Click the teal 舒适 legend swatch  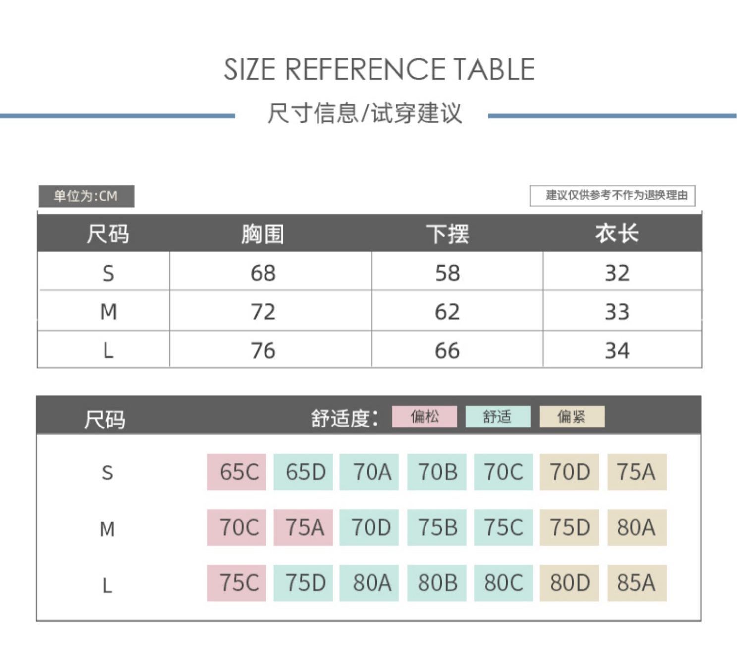pyautogui.click(x=497, y=417)
